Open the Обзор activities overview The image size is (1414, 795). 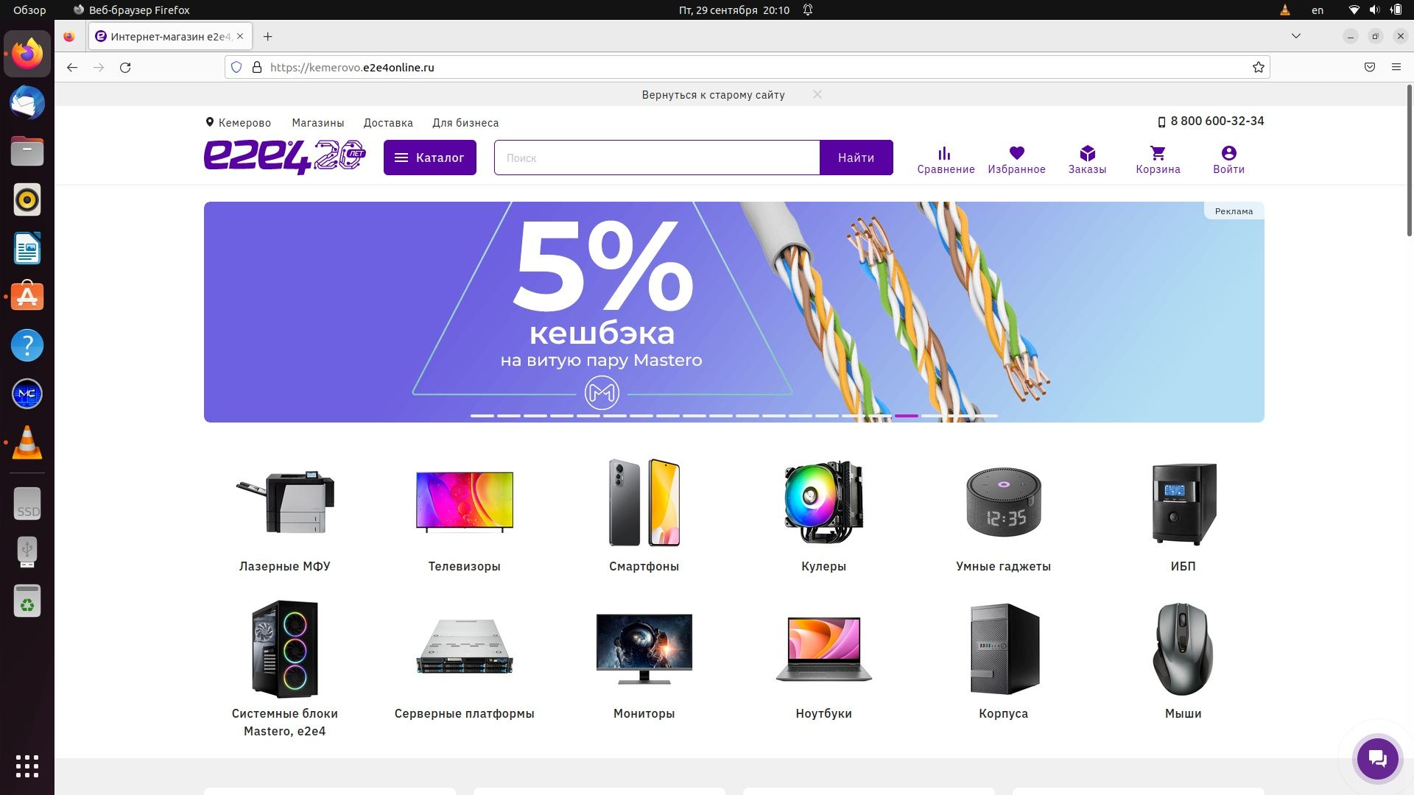[x=29, y=10]
